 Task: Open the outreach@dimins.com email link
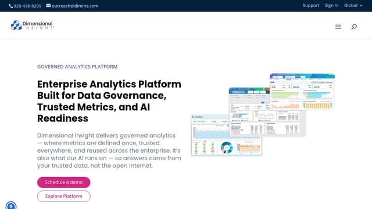tap(75, 6)
